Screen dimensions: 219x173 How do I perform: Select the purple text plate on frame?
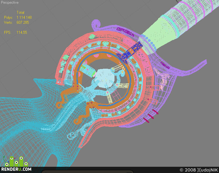coord(125,32)
